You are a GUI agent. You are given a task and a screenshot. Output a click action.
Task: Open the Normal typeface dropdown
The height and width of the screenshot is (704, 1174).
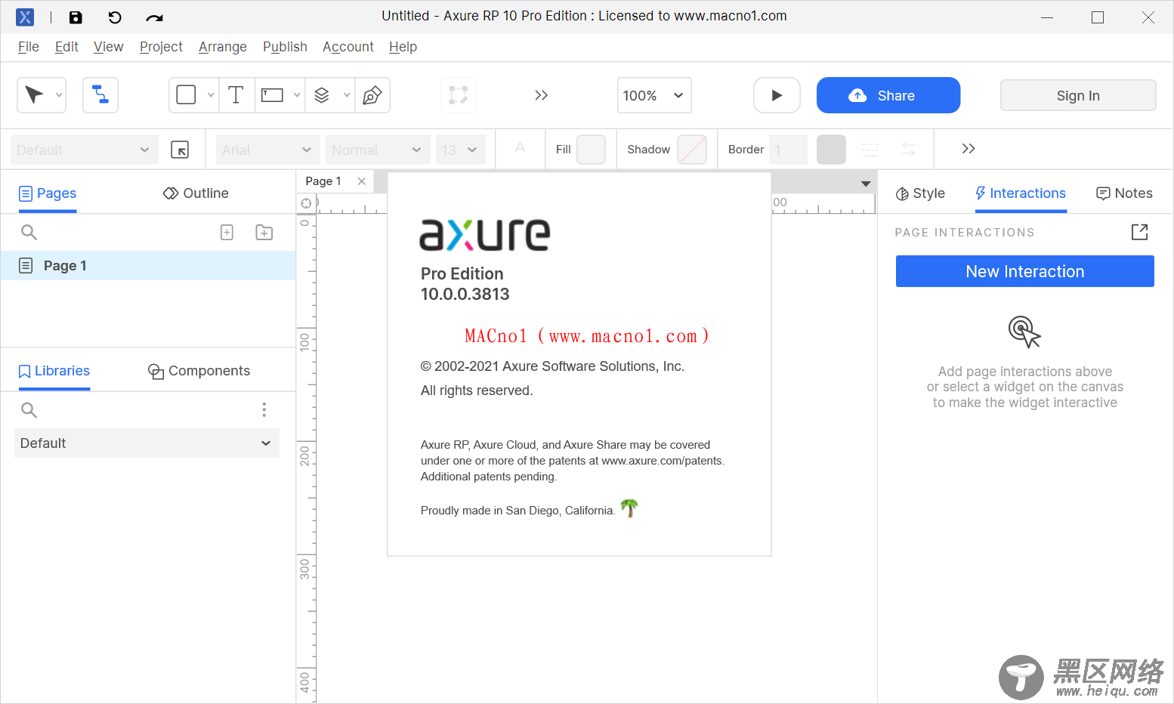[x=378, y=150]
